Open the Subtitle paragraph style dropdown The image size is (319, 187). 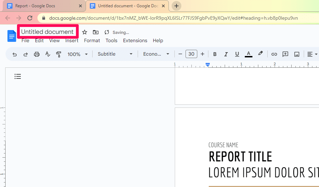[115, 54]
